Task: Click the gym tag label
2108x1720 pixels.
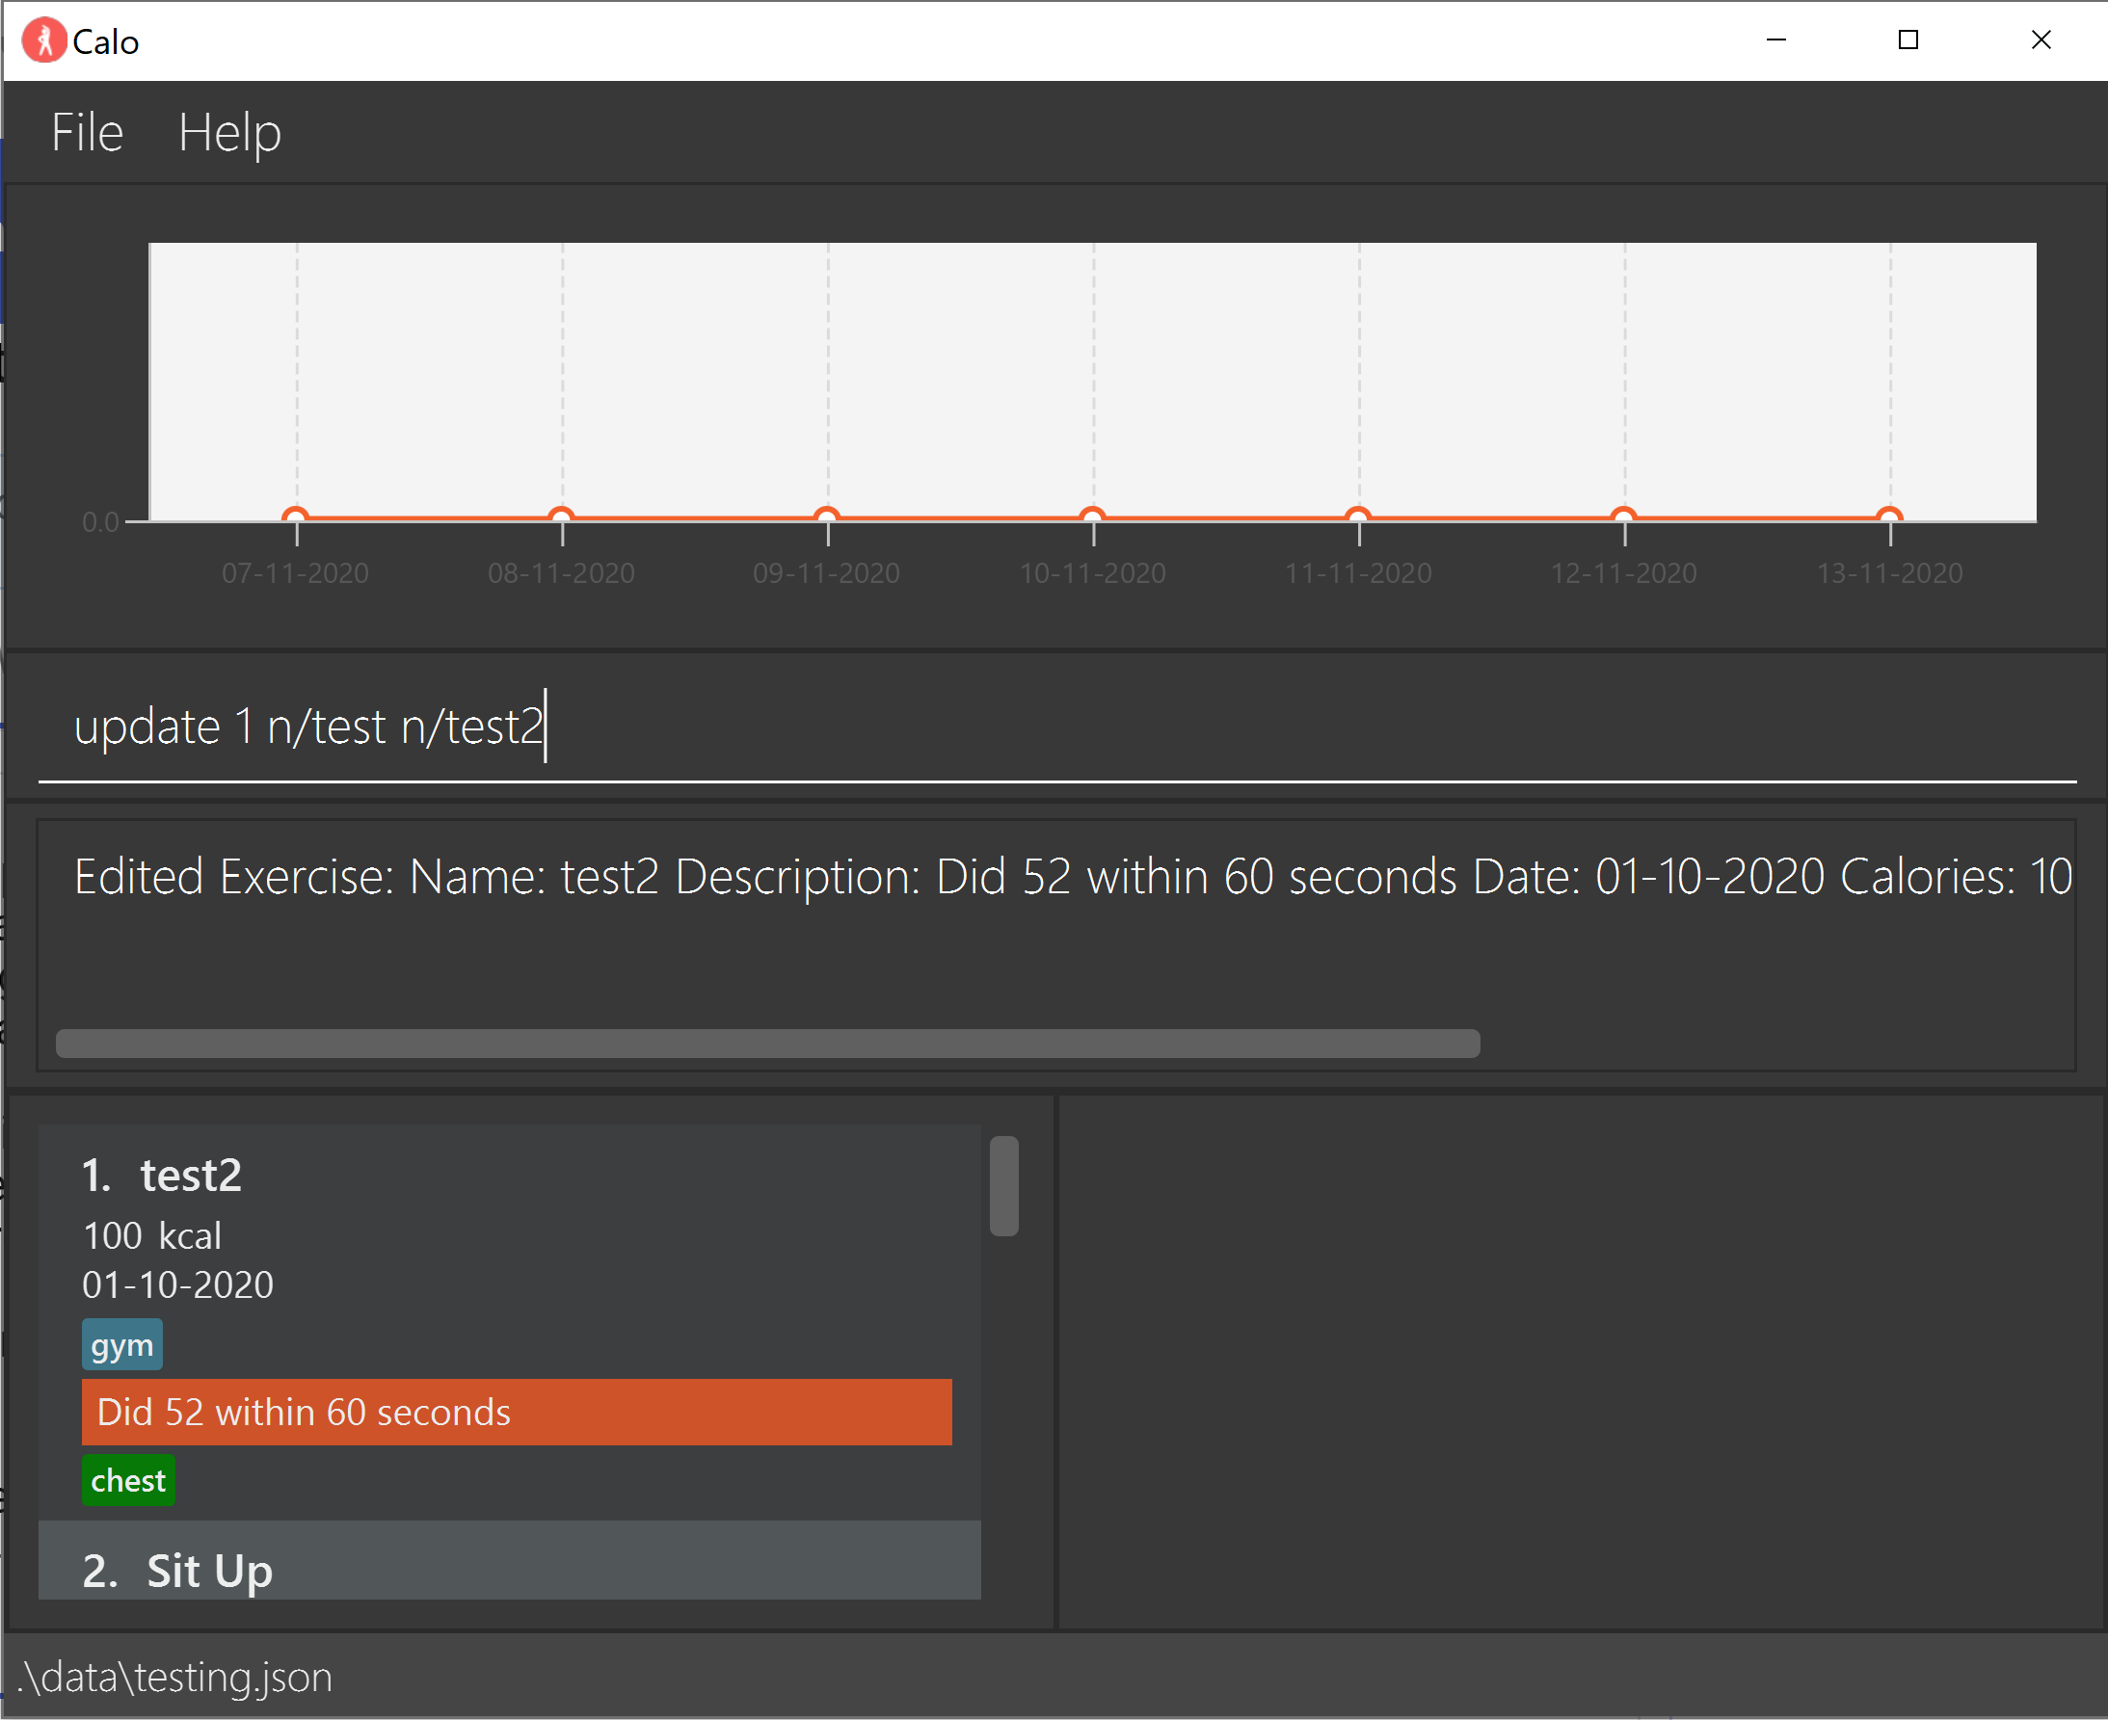Action: pyautogui.click(x=121, y=1345)
